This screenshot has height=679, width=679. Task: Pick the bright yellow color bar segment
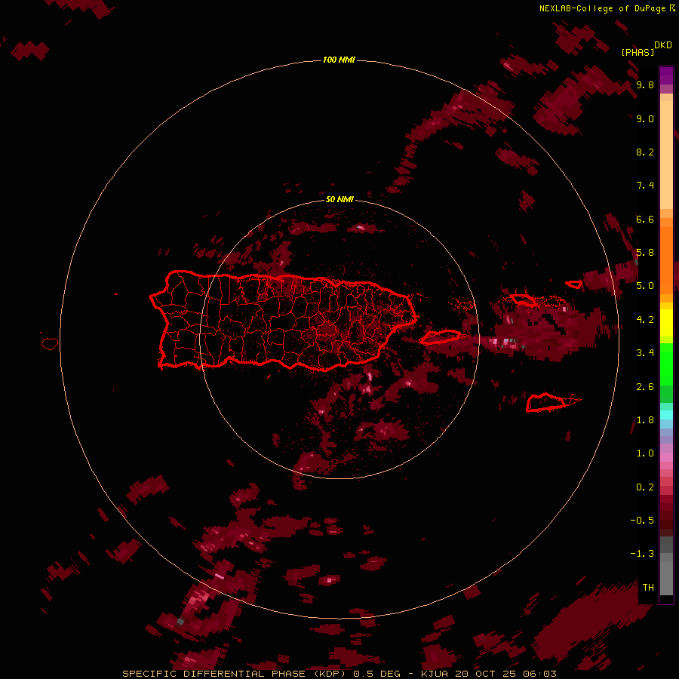[x=666, y=323]
